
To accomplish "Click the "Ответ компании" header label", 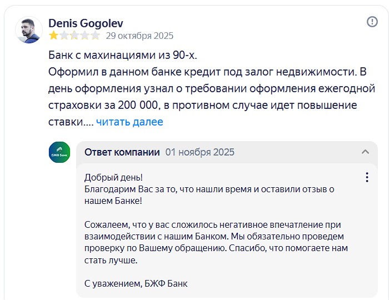I will [122, 152].
